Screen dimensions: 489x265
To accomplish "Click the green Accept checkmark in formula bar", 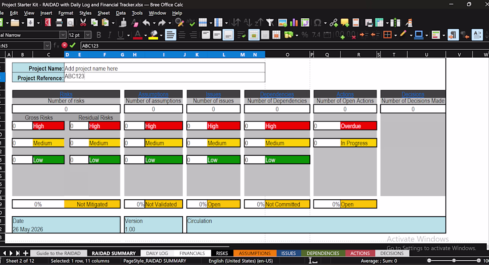I will pyautogui.click(x=72, y=45).
